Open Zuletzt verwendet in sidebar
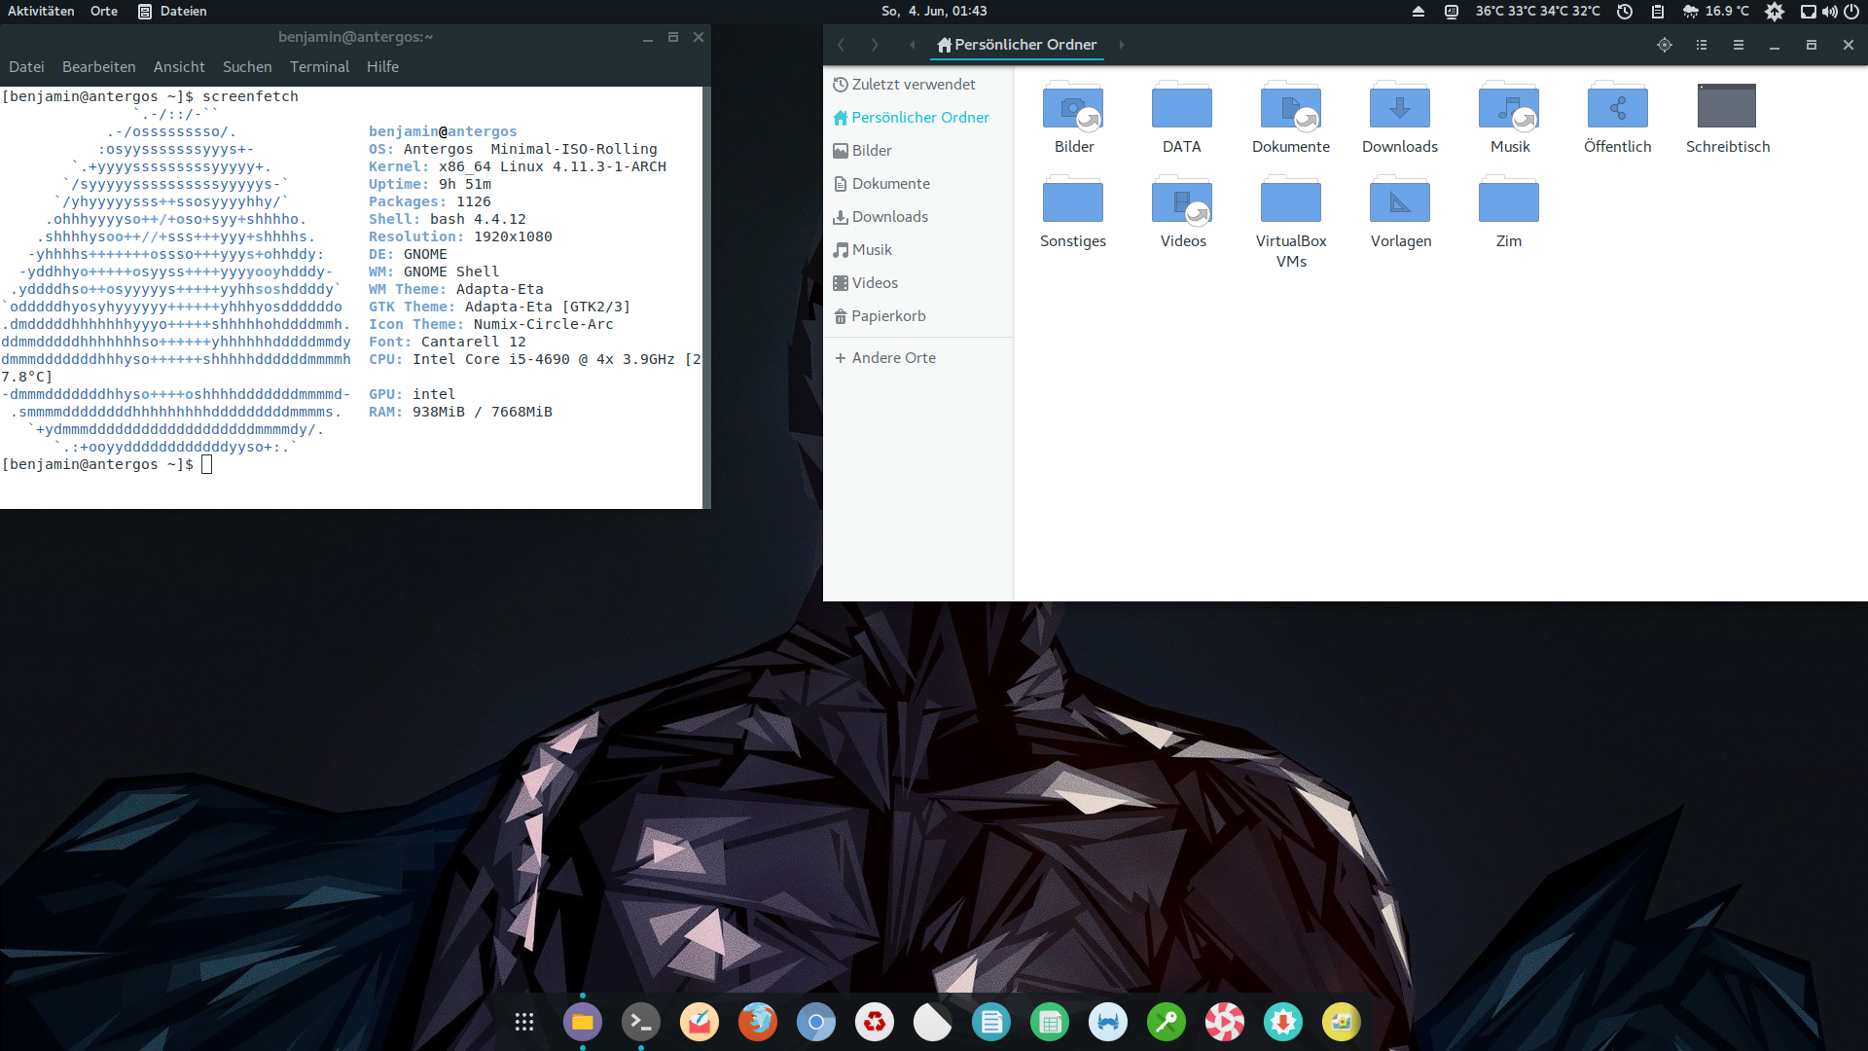The width and height of the screenshot is (1868, 1051). pyautogui.click(x=912, y=85)
